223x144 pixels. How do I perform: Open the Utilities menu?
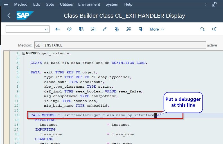pyautogui.click(x=66, y=4)
